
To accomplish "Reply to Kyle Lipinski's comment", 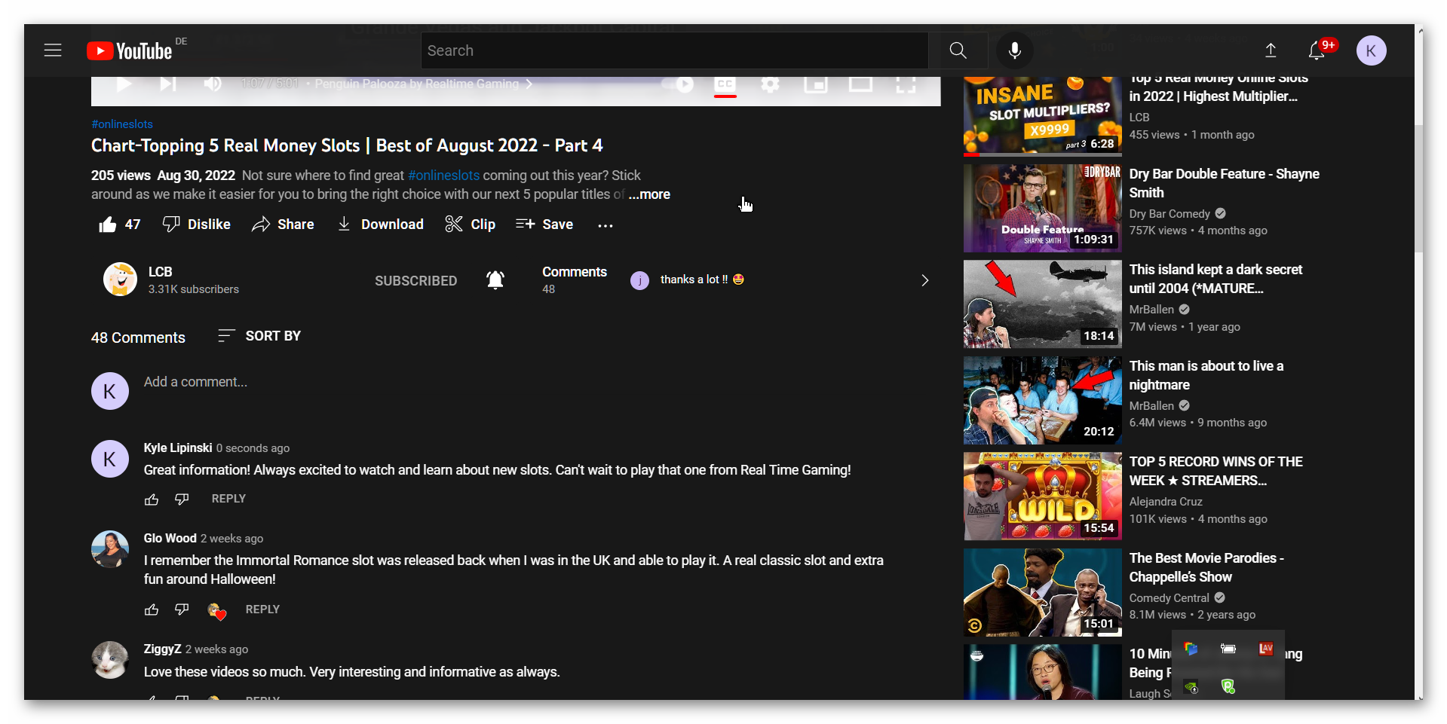I will pyautogui.click(x=228, y=499).
